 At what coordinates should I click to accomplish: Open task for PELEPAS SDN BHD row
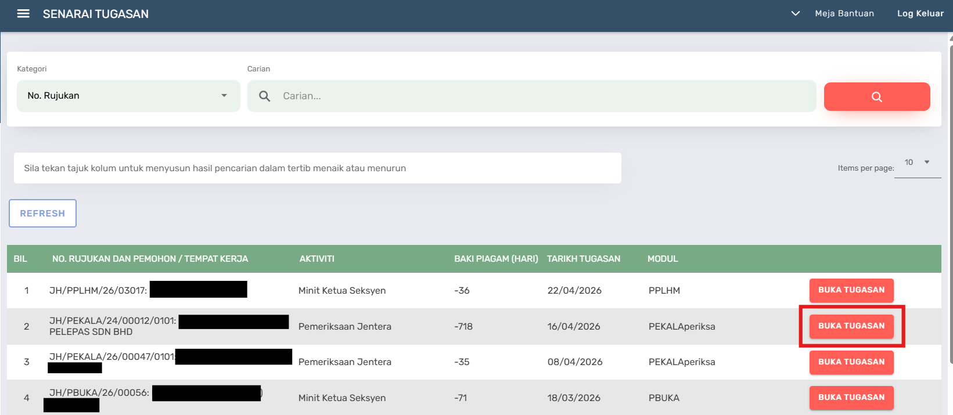pyautogui.click(x=851, y=326)
